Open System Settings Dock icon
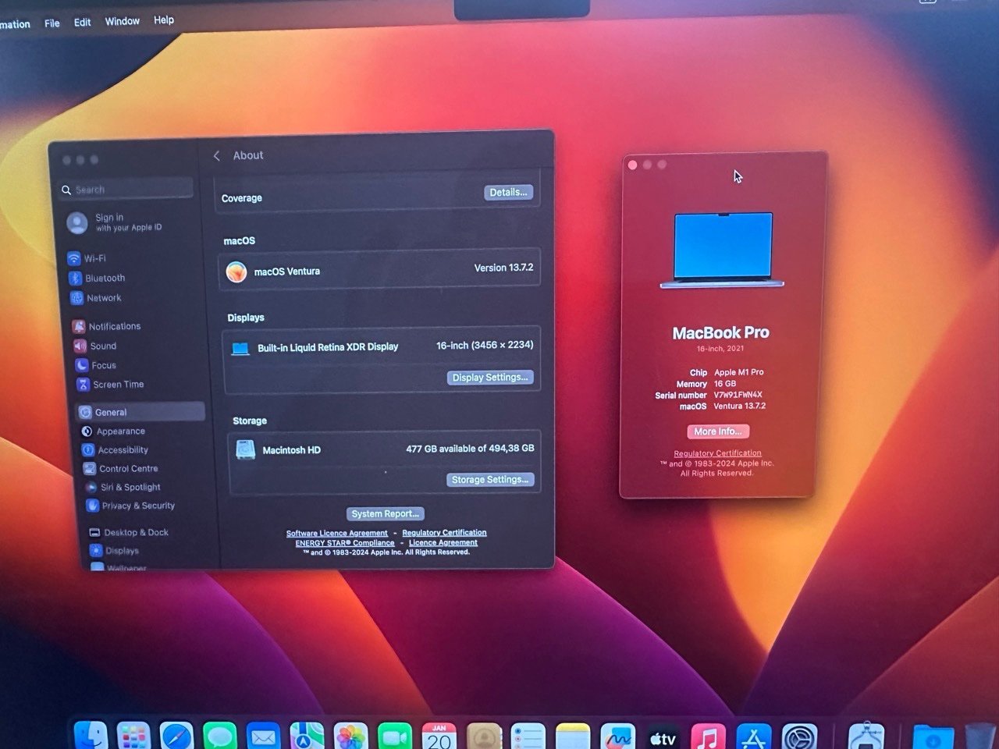 click(x=799, y=737)
